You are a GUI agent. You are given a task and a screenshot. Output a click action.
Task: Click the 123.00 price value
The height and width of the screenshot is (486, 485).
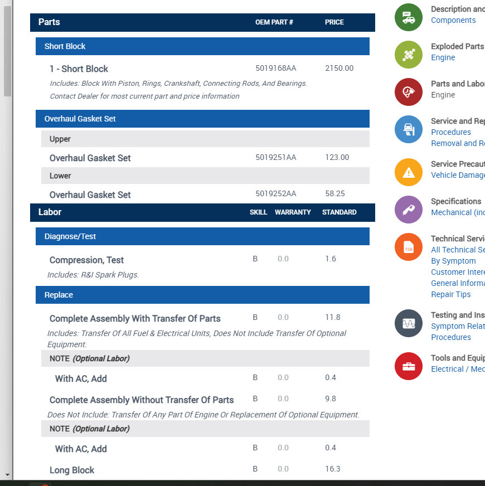point(337,158)
